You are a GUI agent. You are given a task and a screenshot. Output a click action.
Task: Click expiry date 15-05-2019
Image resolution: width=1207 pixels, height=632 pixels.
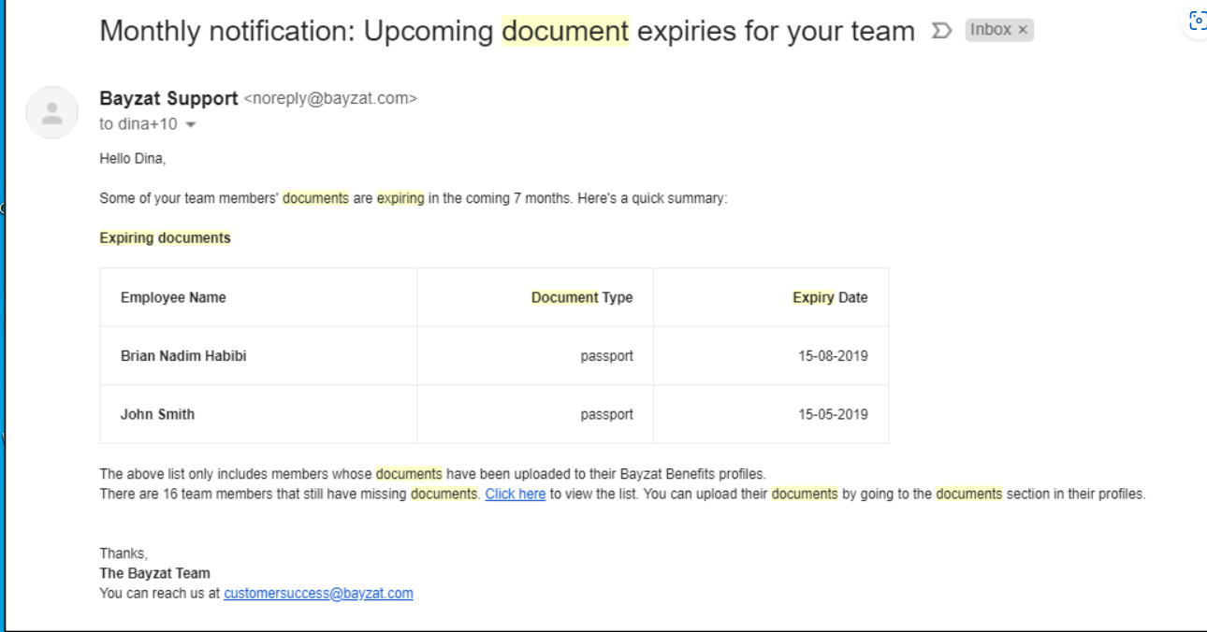[832, 414]
